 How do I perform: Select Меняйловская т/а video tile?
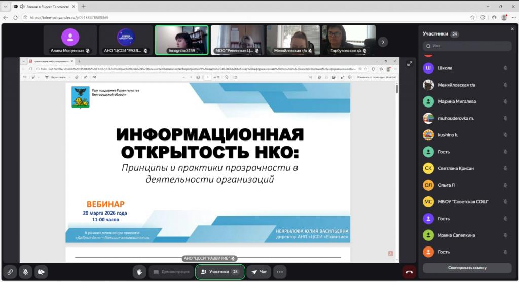[293, 40]
